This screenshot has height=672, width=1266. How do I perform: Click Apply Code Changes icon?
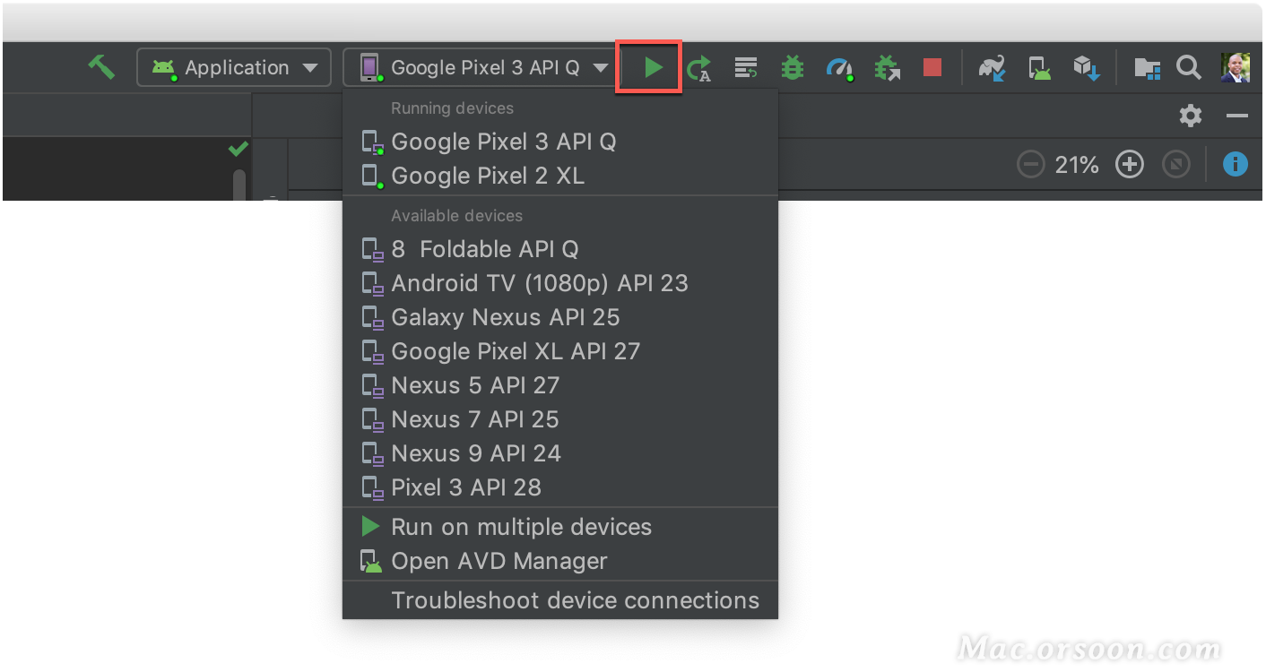(x=746, y=68)
